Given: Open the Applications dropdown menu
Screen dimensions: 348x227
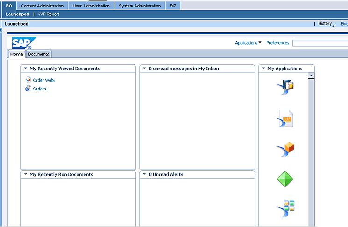Looking at the screenshot, I should [x=248, y=43].
